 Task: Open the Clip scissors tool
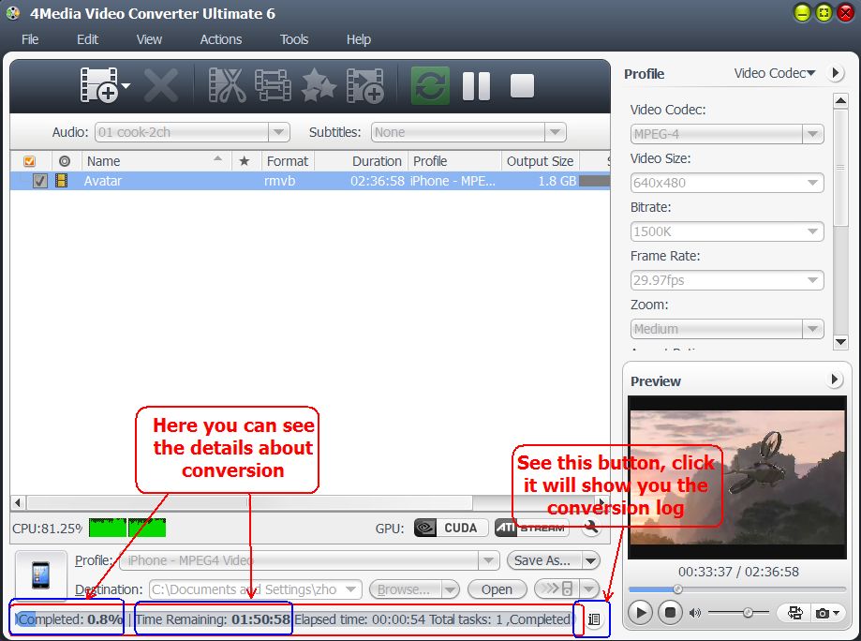click(227, 85)
